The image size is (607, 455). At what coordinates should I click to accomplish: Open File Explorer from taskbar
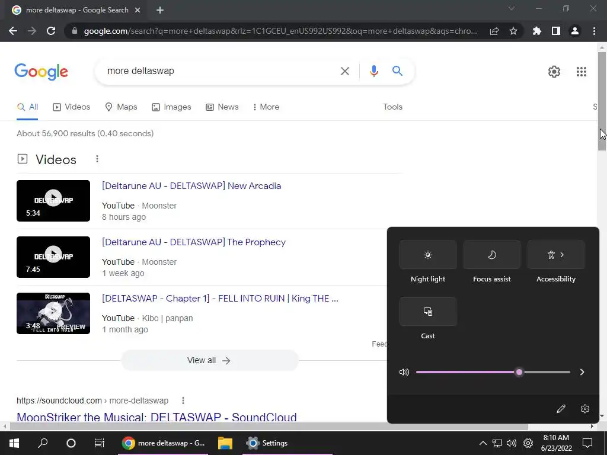pyautogui.click(x=225, y=443)
